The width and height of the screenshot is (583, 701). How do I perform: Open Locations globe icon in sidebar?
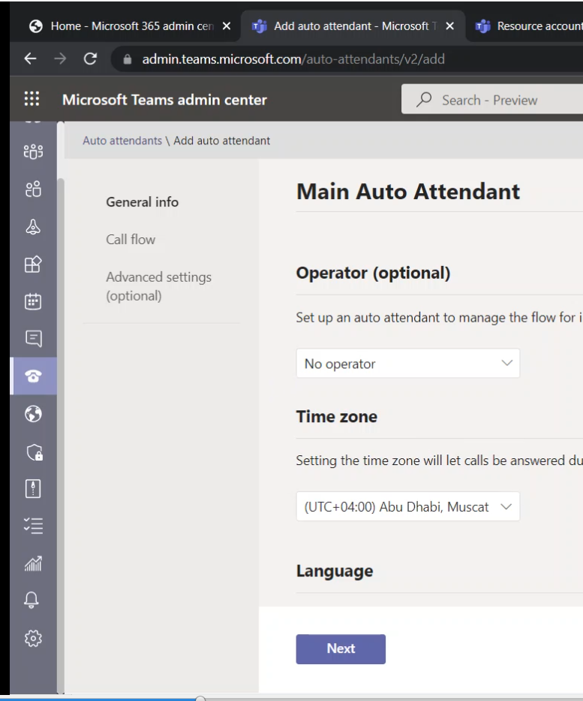coord(33,413)
